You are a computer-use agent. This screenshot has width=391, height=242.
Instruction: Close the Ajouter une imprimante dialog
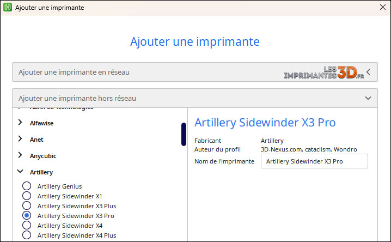(x=383, y=7)
